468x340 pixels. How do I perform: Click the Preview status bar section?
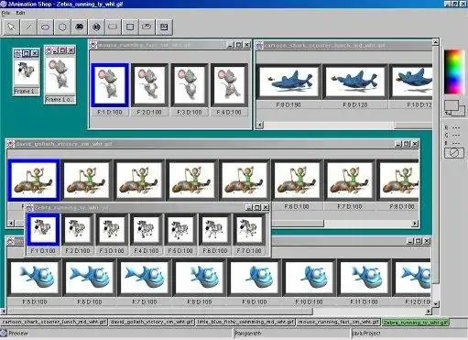pyautogui.click(x=117, y=334)
